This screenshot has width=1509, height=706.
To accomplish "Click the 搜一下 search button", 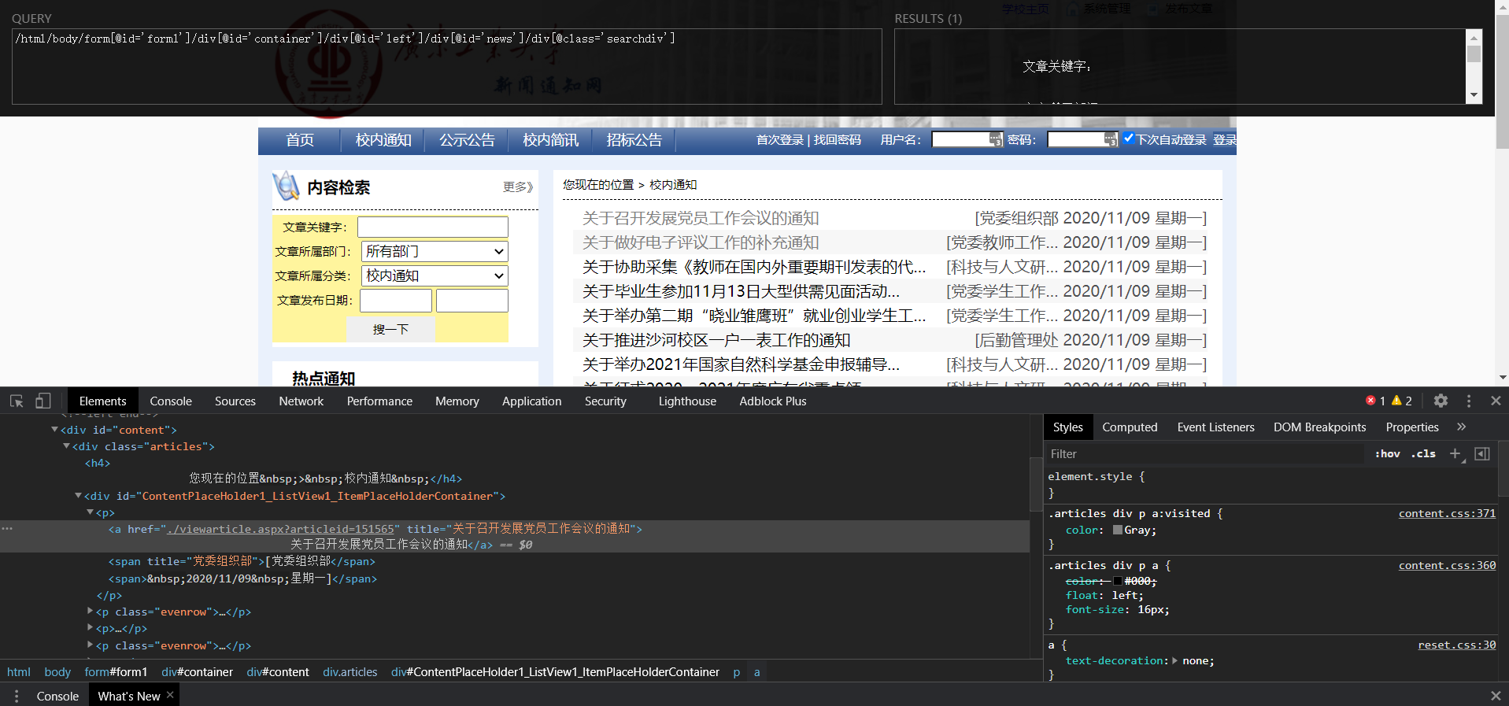I will point(390,329).
